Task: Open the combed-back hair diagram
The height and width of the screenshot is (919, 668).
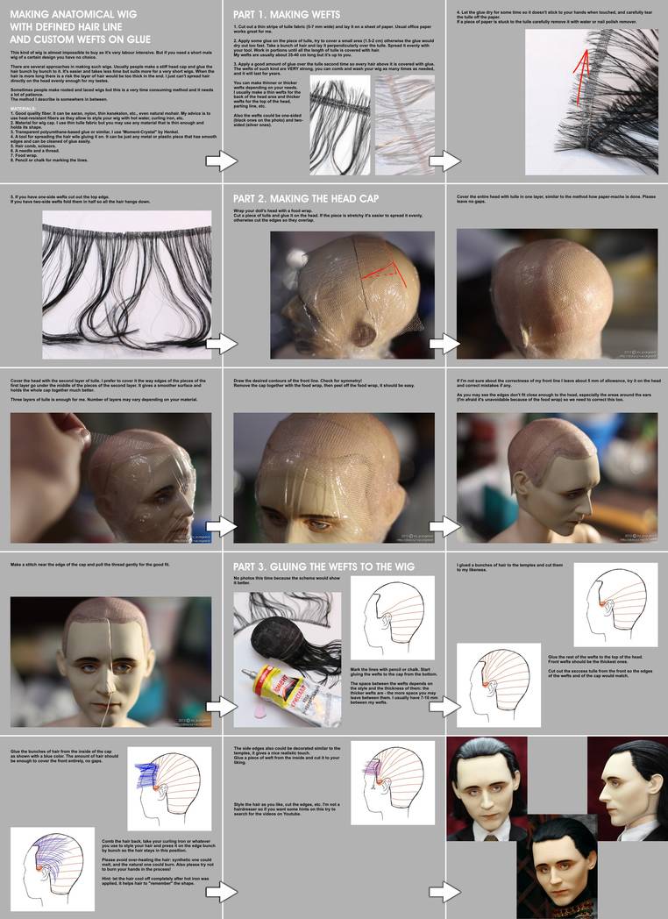Action: click(52, 869)
